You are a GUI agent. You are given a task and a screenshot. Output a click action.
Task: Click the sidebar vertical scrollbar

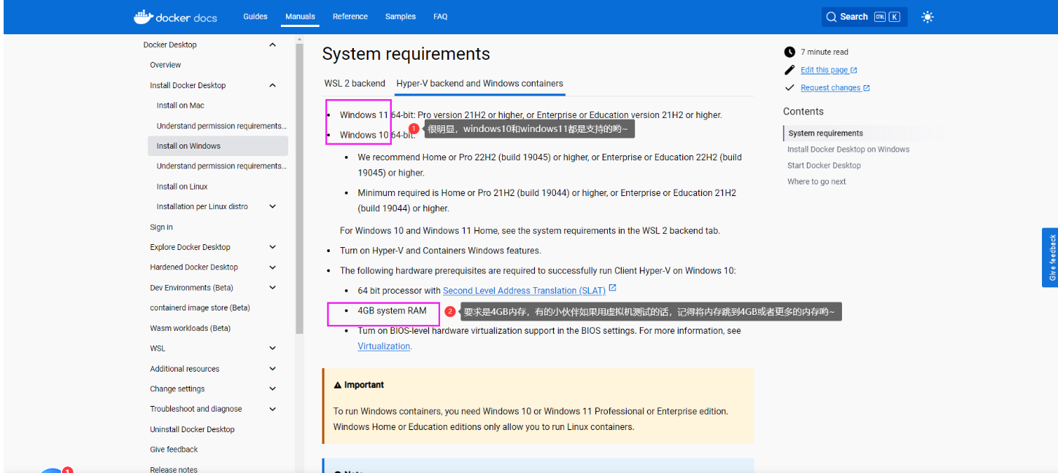[299, 189]
